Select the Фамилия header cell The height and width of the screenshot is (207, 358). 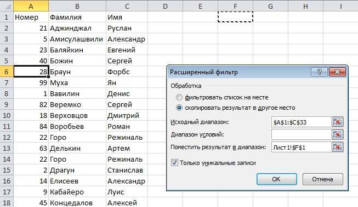point(77,17)
